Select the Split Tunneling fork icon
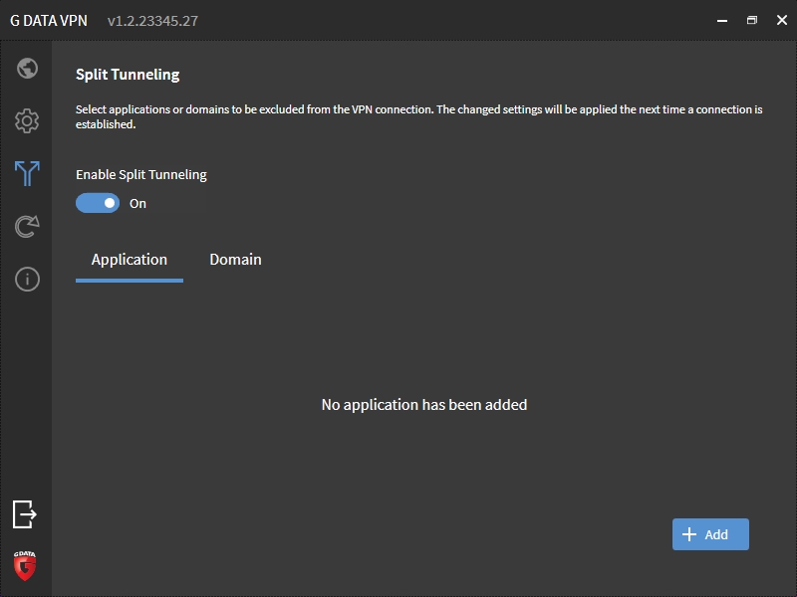 coord(27,173)
